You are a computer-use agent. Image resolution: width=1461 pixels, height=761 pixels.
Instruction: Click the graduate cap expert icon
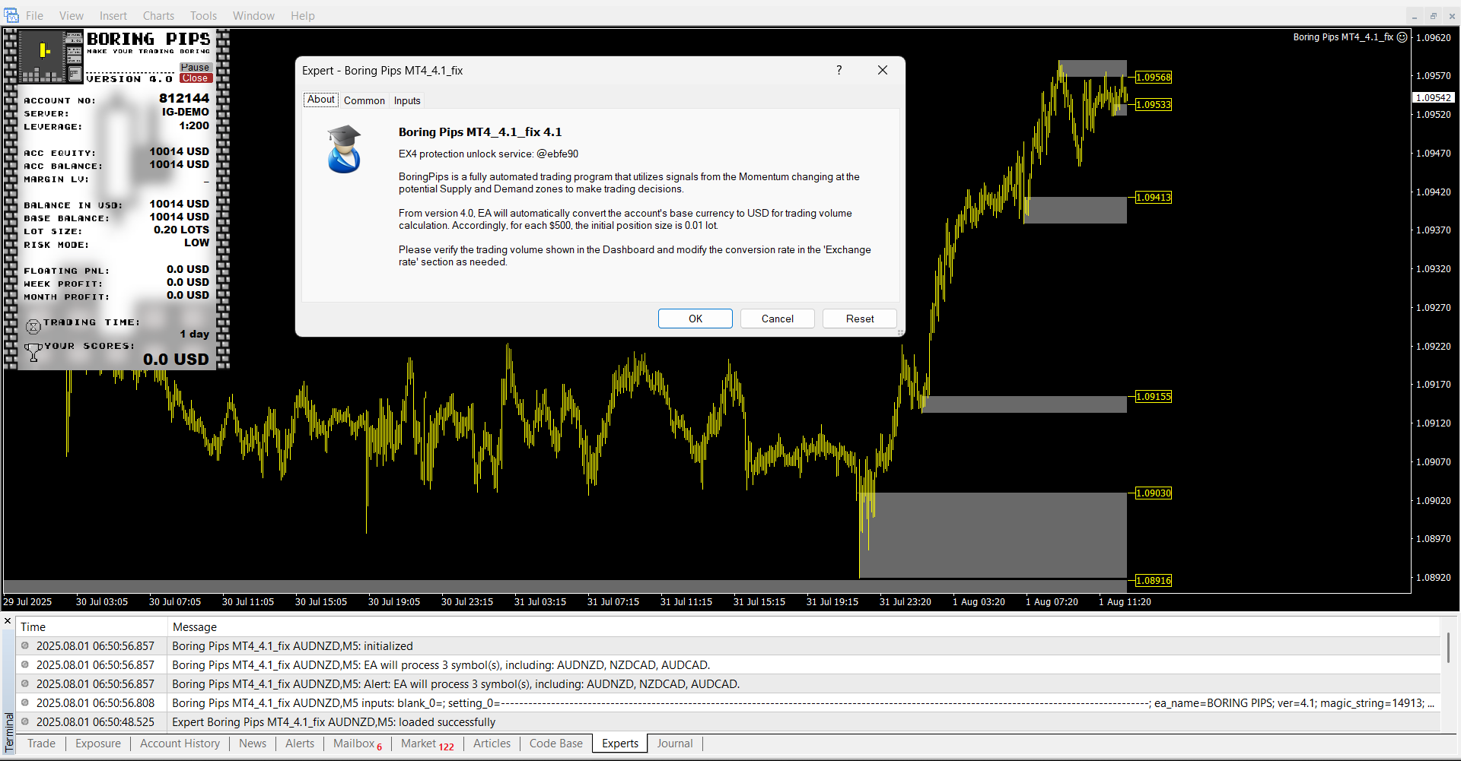pyautogui.click(x=344, y=150)
